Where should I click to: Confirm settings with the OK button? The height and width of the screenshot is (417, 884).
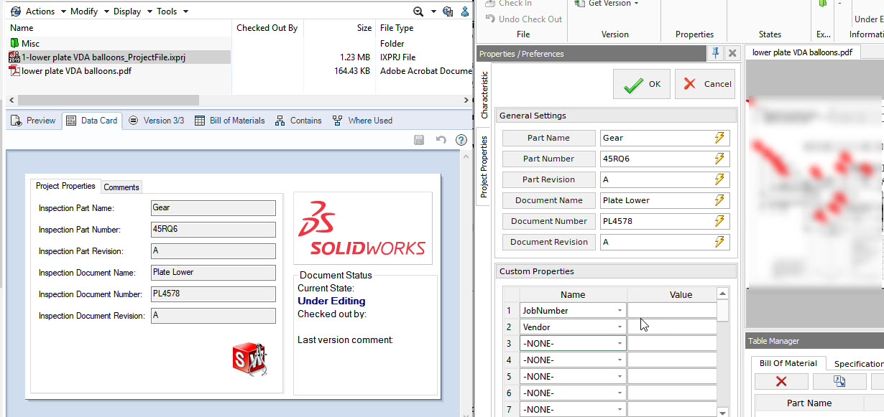pyautogui.click(x=640, y=83)
